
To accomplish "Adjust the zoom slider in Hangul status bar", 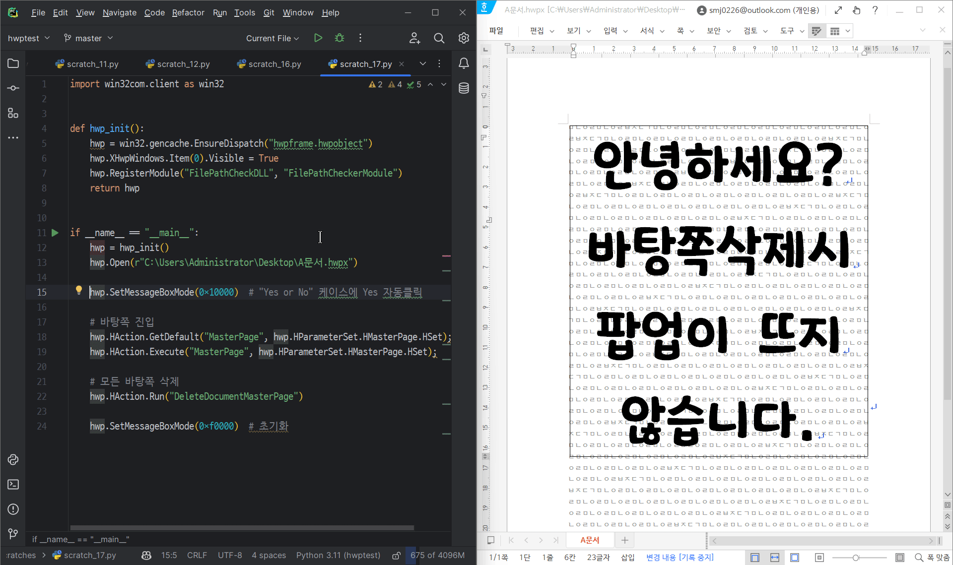I will 856,558.
